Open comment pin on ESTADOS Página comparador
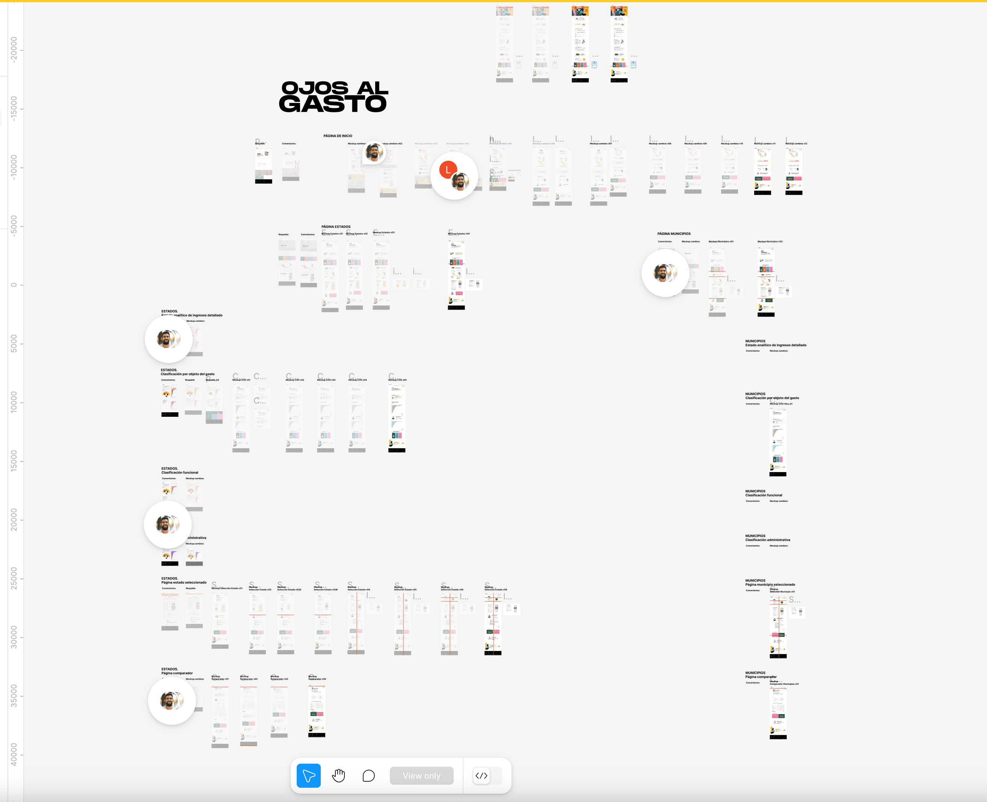 click(172, 701)
